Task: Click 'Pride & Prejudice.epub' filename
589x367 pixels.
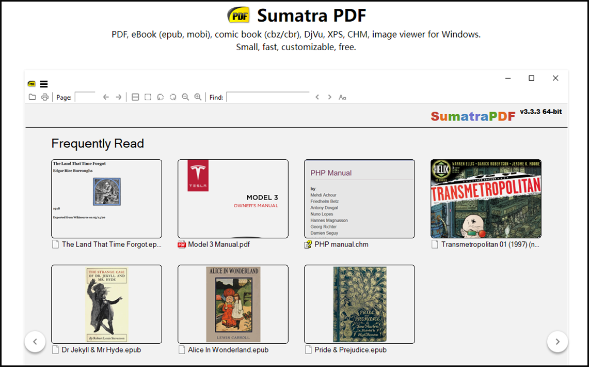Action: coord(351,350)
